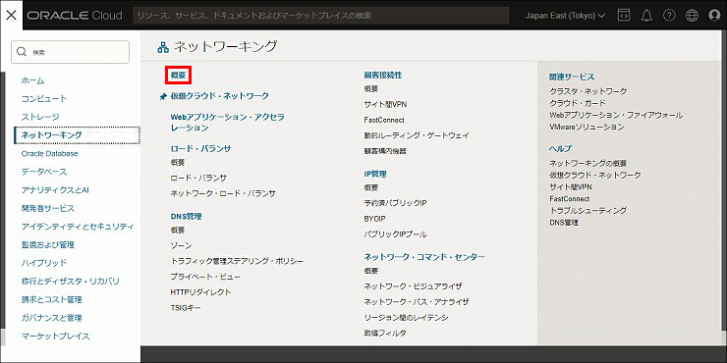Open FastConnect in the 顧客接続性 section
Image resolution: width=727 pixels, height=363 pixels.
pos(384,120)
